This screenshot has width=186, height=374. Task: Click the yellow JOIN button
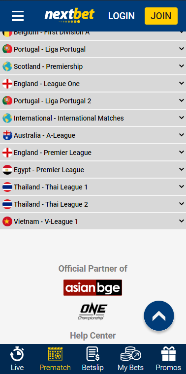point(161,16)
